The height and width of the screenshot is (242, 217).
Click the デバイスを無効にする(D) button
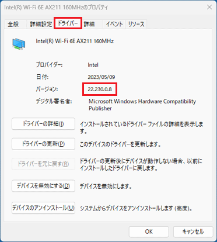[x=43, y=186]
